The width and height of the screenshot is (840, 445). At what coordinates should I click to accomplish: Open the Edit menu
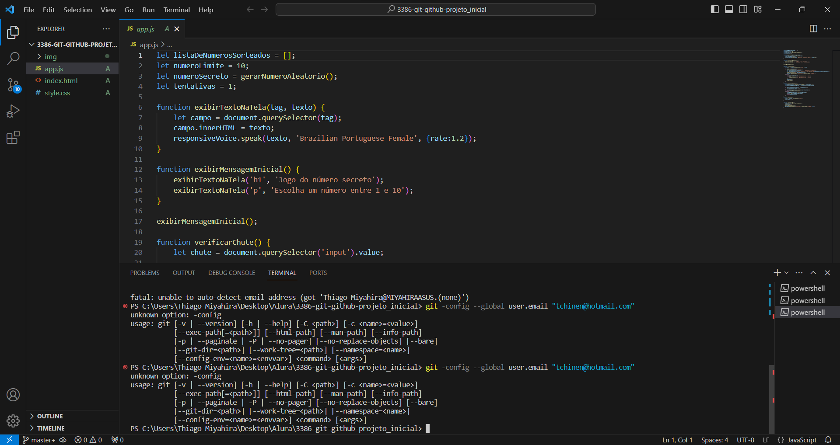49,10
